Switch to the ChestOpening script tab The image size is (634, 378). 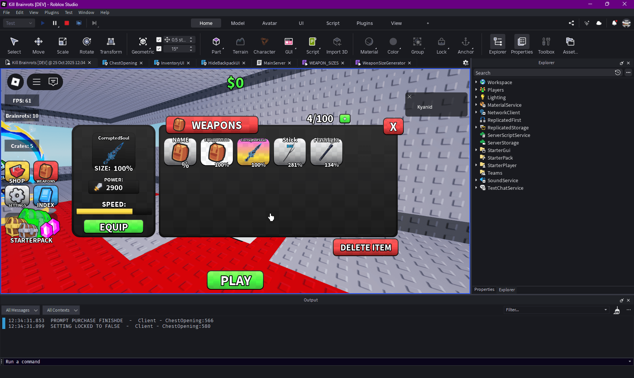[123, 63]
